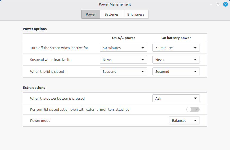230x150 pixels.
Task: Click the 'On A/C power' column header
Action: tap(124, 38)
